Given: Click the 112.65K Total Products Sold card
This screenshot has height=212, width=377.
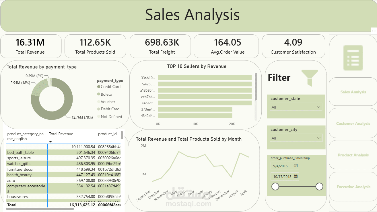Looking at the screenshot, I should tap(95, 46).
